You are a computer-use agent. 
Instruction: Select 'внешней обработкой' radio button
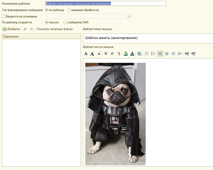[69, 10]
